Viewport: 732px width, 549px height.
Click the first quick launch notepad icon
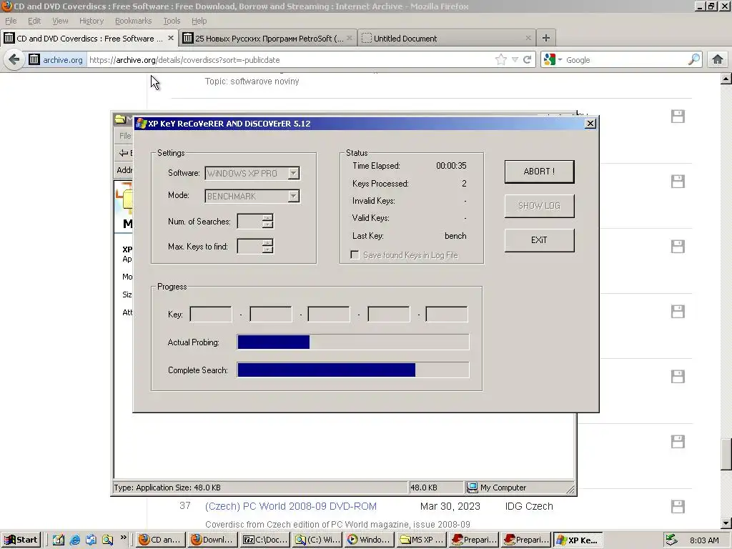pos(59,540)
